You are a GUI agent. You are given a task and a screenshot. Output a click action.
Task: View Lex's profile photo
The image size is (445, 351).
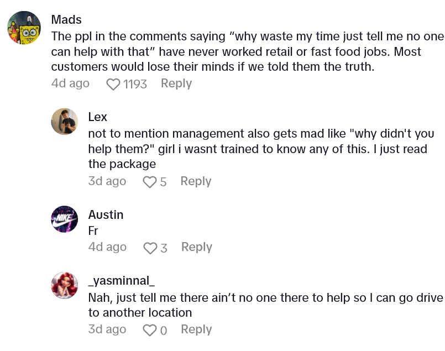click(x=65, y=122)
